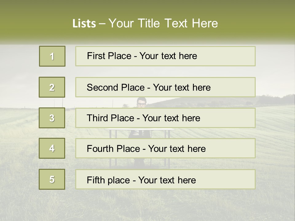Click the Second Place text box
The width and height of the screenshot is (295, 221).
pos(165,87)
